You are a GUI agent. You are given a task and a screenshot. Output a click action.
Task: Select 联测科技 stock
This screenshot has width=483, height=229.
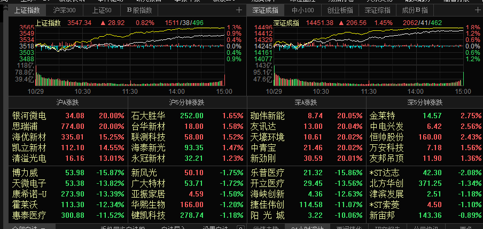point(188,137)
